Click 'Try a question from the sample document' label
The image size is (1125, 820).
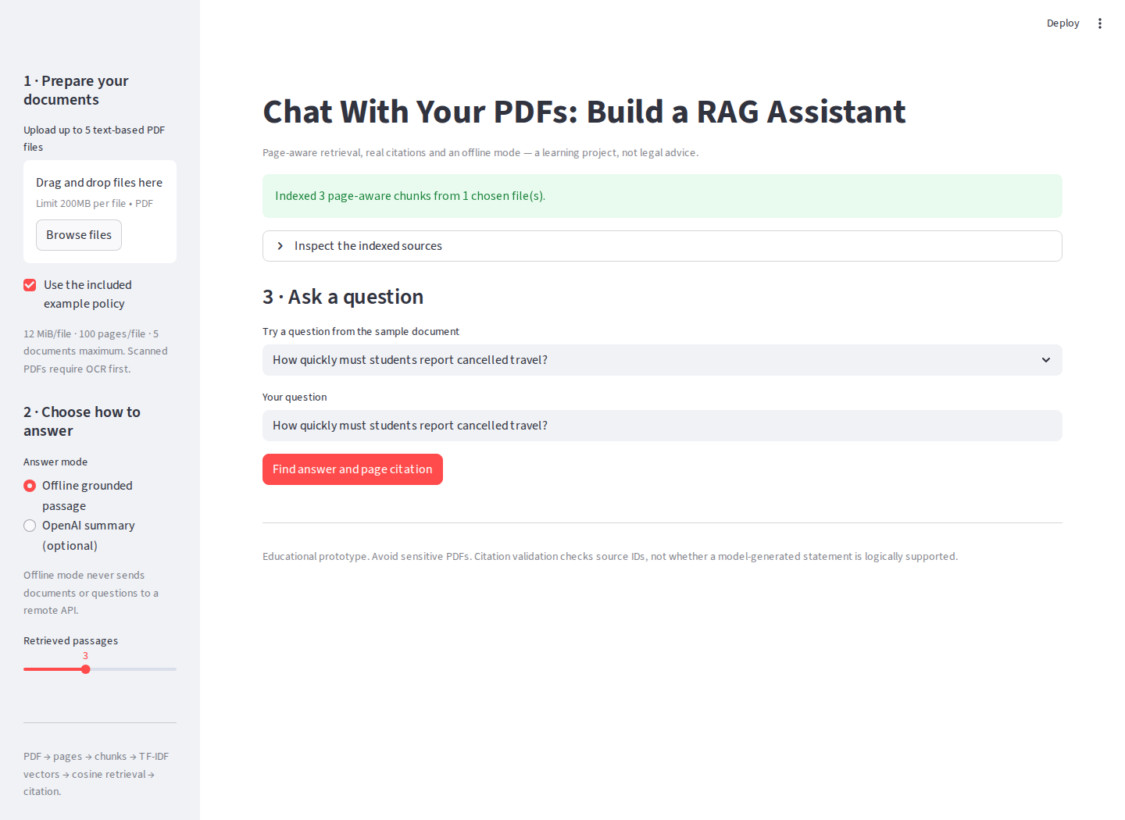(361, 332)
